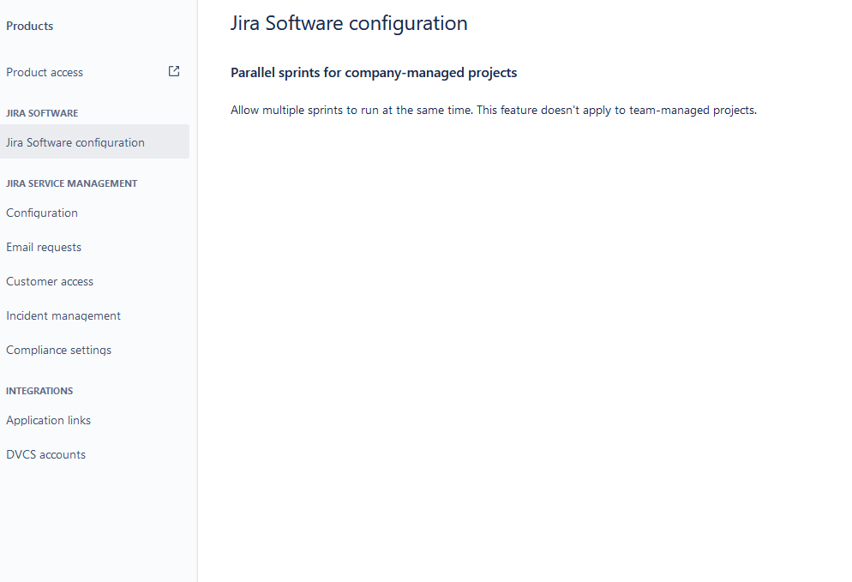Open Incident management page
Viewport: 852px width, 582px height.
(63, 315)
